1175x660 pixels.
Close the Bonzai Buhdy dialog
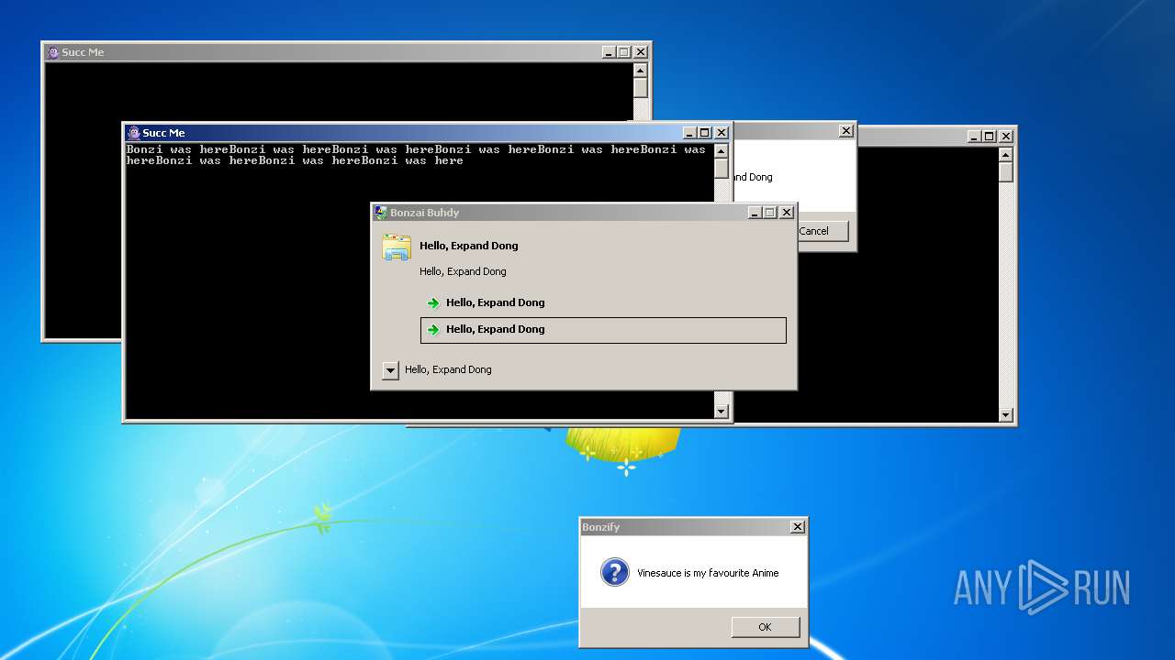pos(787,213)
